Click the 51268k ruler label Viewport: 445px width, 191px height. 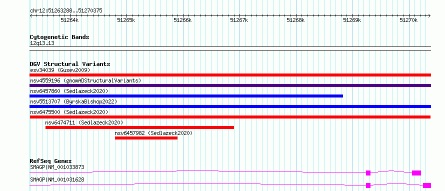[x=295, y=20]
